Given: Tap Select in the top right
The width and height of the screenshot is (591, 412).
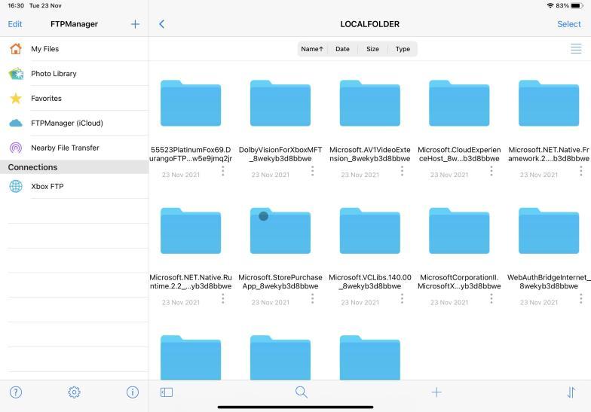Looking at the screenshot, I should pos(568,24).
